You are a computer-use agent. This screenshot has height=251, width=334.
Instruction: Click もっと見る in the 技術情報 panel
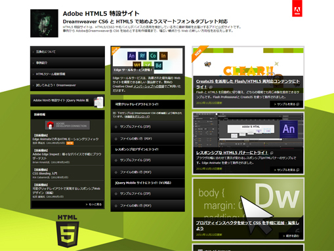coord(94,204)
